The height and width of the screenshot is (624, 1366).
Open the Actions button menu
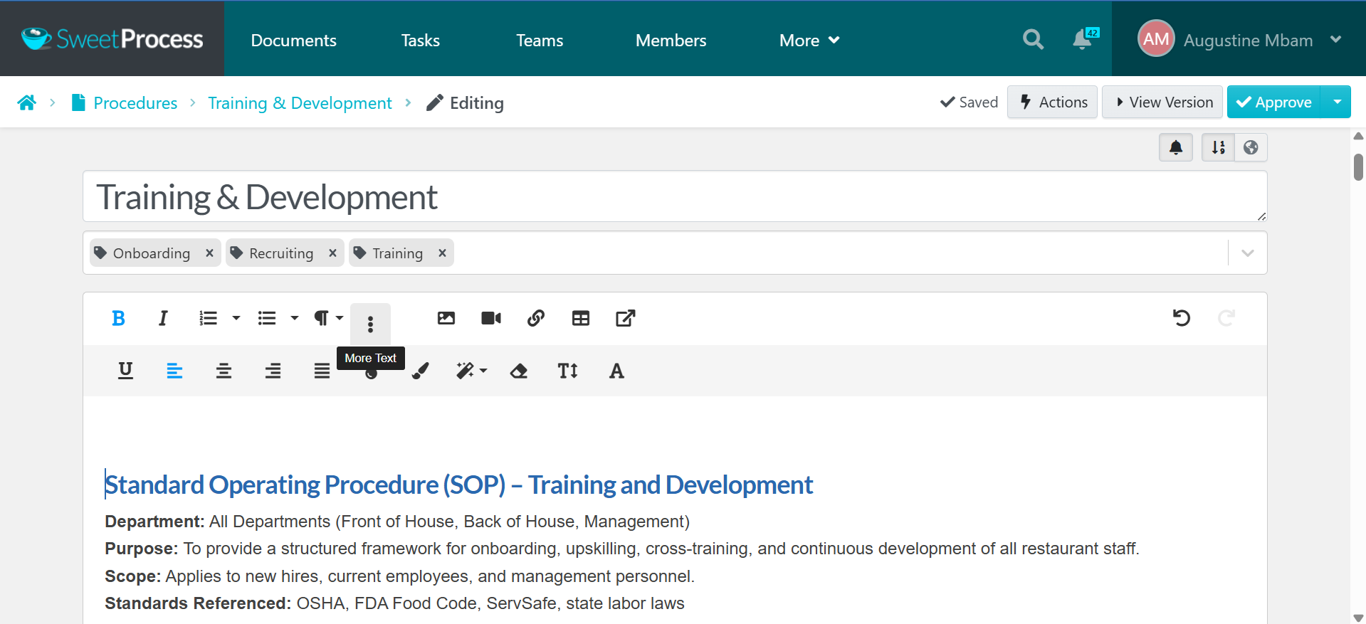(1052, 102)
